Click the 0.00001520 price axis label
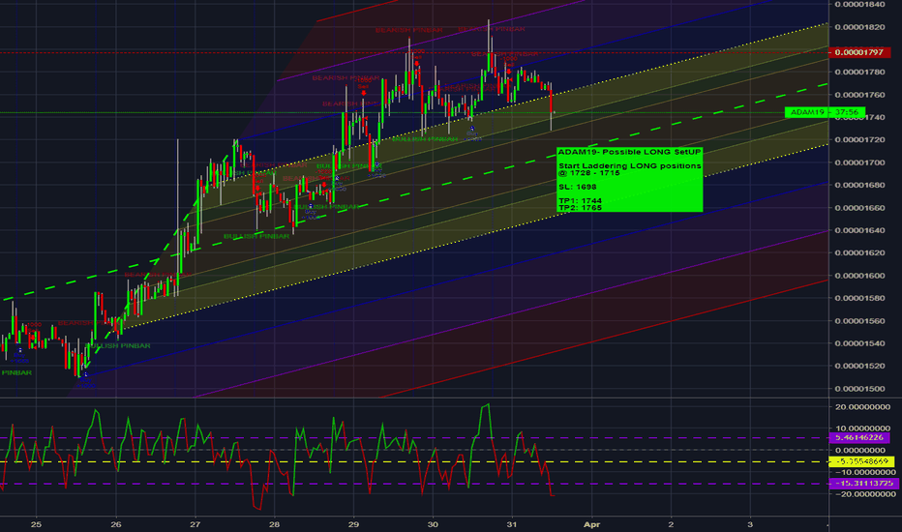This screenshot has width=902, height=532. (859, 366)
